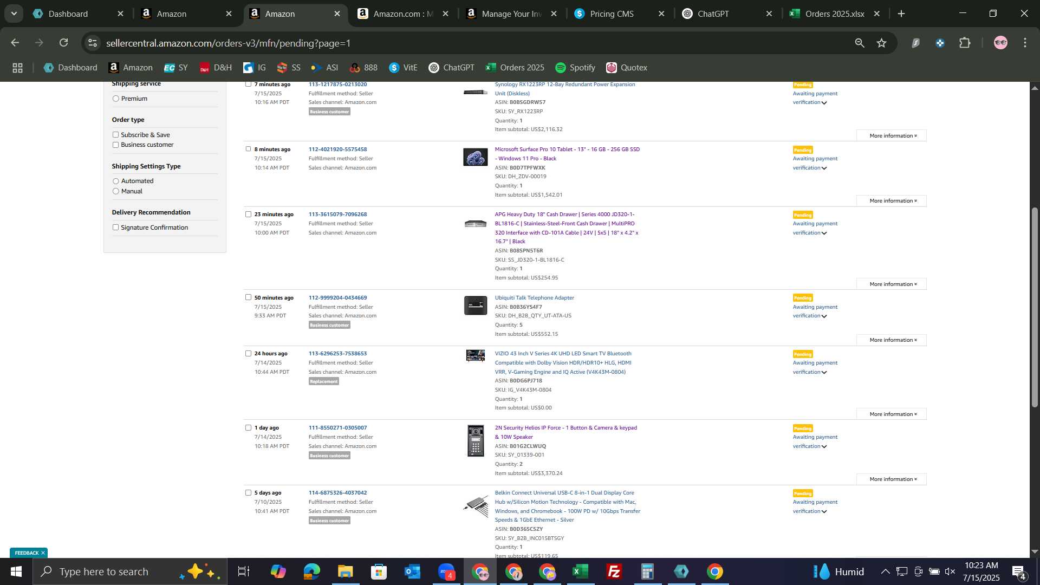Viewport: 1040px width, 585px height.
Task: Open the profile avatar icon
Action: 1000,43
